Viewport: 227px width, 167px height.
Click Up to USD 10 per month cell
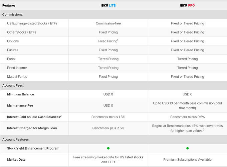tap(187, 106)
